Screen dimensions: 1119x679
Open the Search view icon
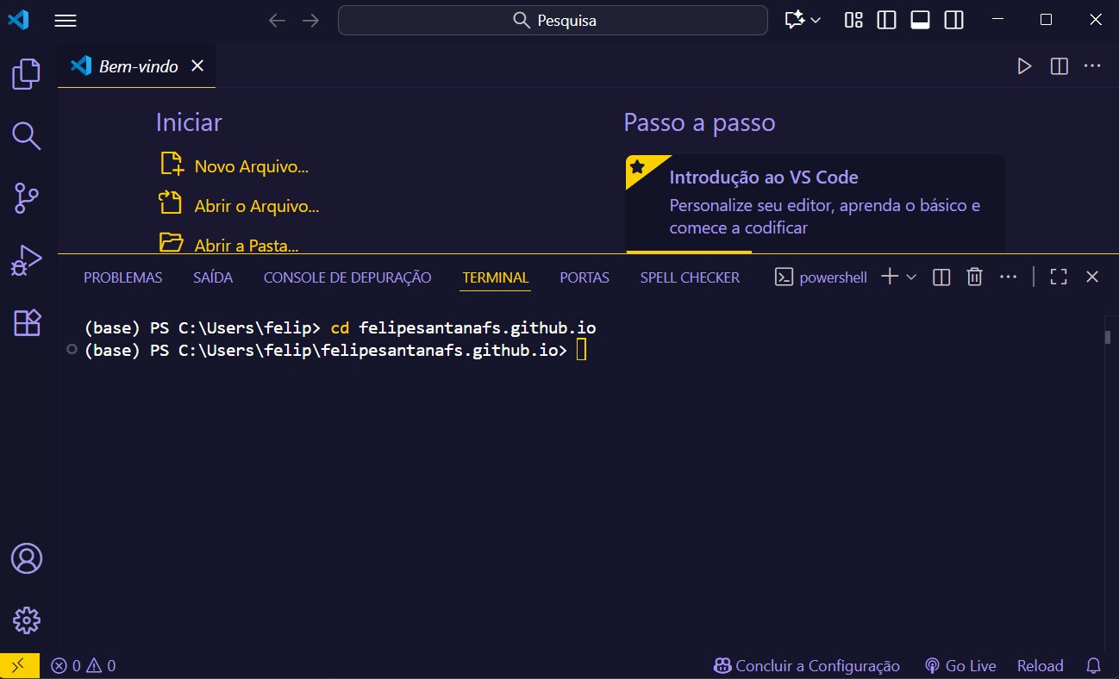coord(25,136)
